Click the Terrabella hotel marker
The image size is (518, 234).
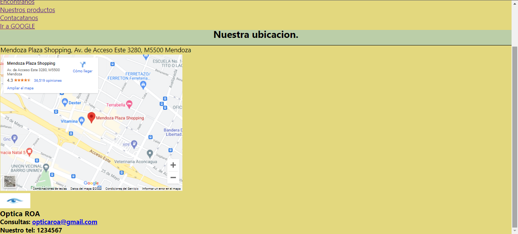[129, 104]
